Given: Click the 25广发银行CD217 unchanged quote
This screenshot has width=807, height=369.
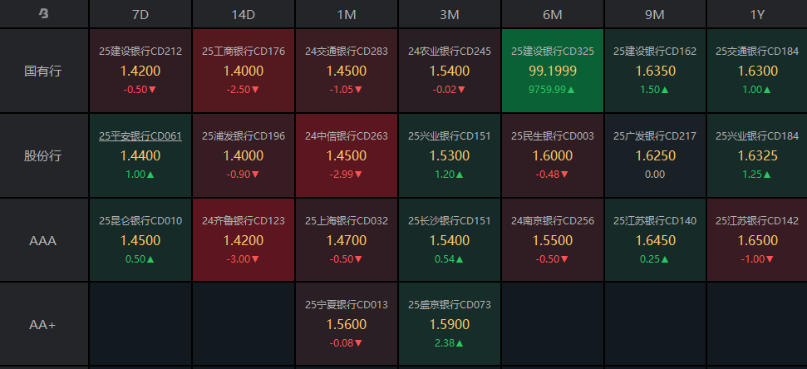Looking at the screenshot, I should (x=655, y=155).
